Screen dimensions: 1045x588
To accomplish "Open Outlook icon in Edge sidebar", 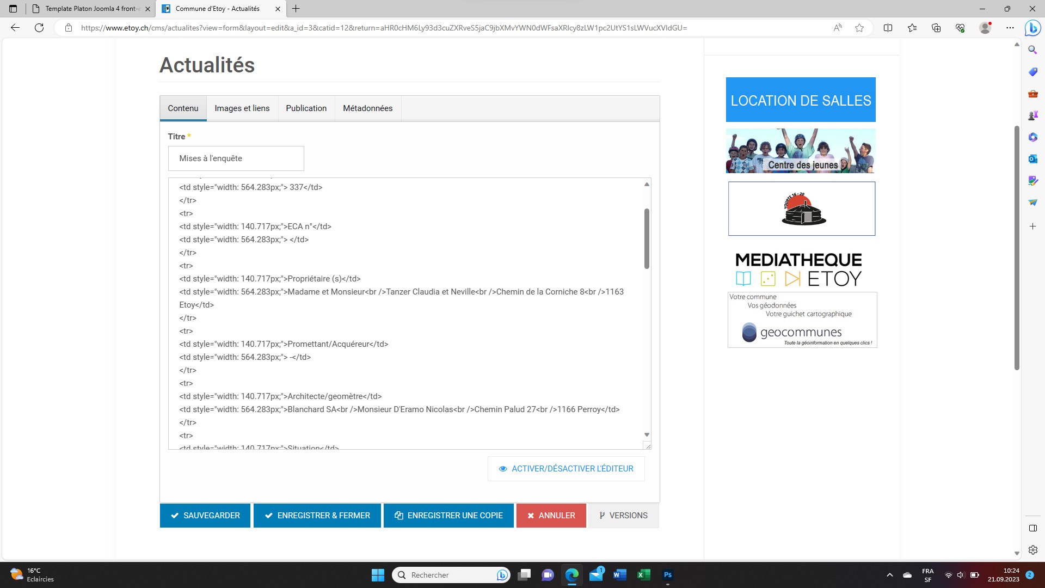I will tap(1032, 159).
